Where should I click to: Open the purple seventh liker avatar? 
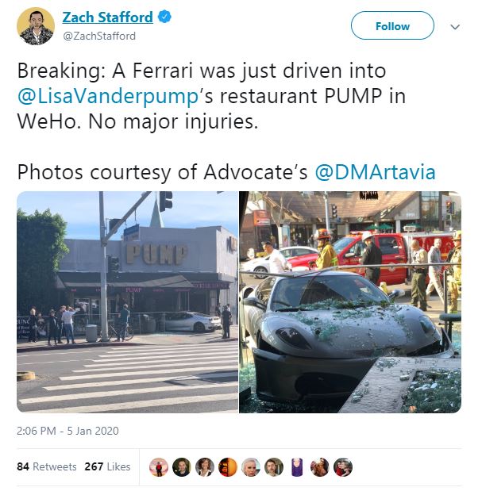pos(297,467)
